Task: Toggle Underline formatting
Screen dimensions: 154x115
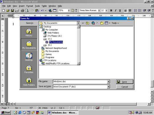Action: tap(120, 10)
